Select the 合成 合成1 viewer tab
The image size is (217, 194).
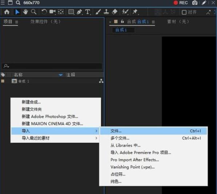[x=138, y=22]
